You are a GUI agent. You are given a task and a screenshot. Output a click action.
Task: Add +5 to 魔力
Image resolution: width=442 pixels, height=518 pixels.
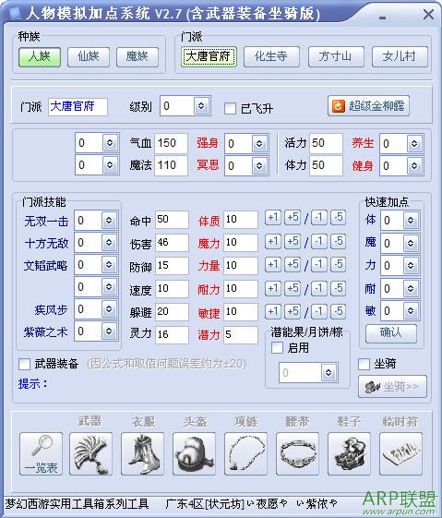pyautogui.click(x=293, y=242)
